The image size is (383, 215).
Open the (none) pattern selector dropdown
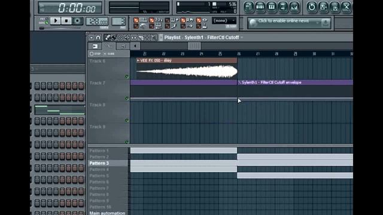pos(224,20)
